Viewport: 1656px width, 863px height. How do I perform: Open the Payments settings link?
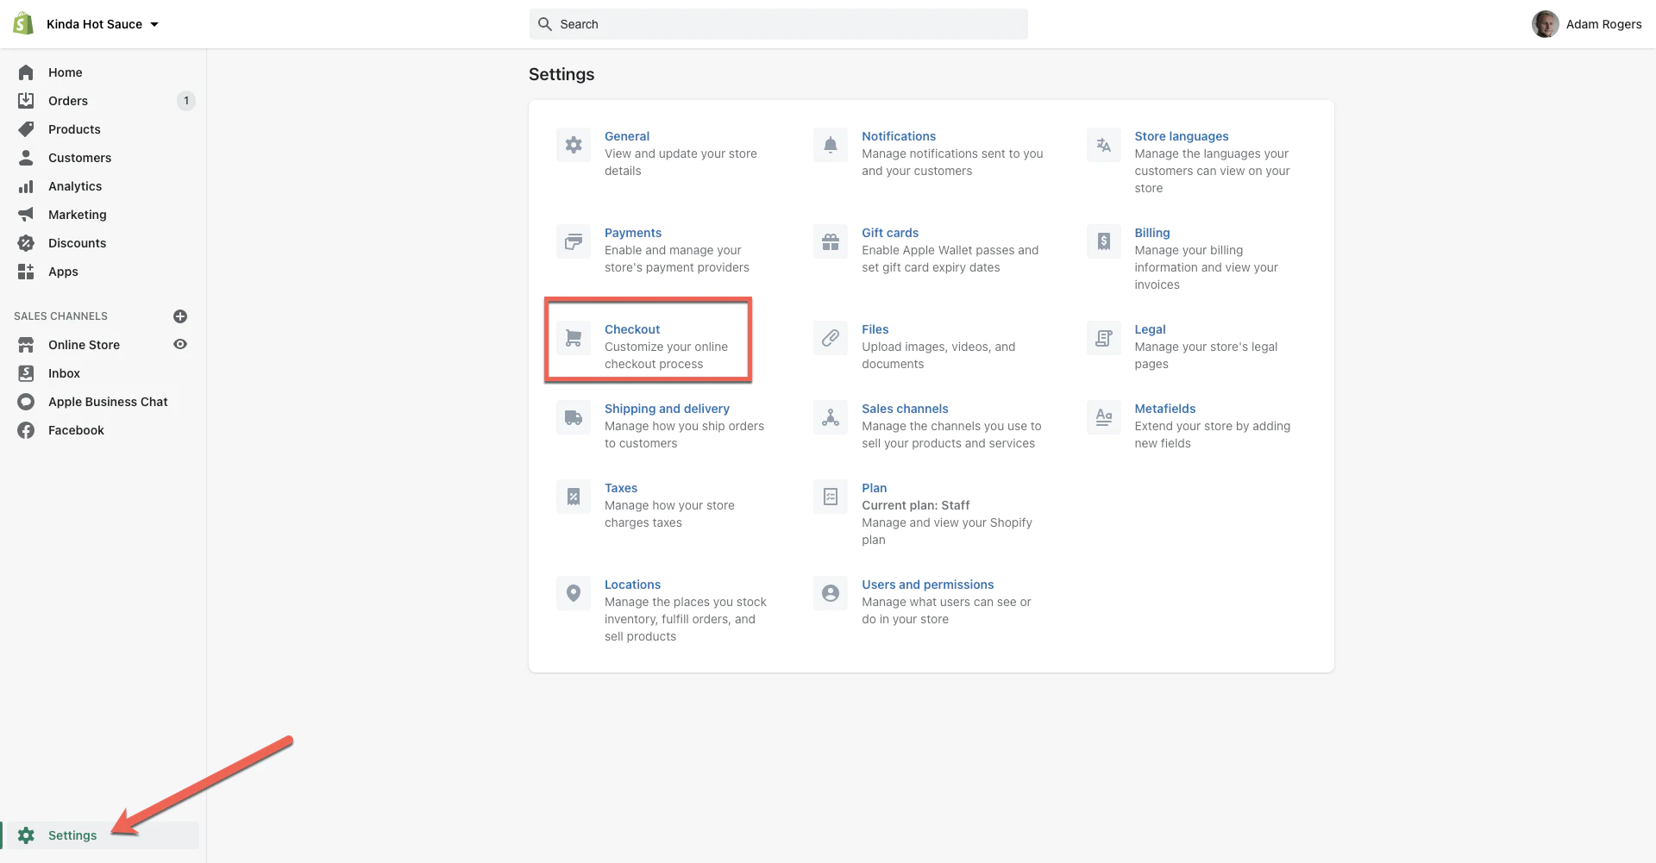632,233
